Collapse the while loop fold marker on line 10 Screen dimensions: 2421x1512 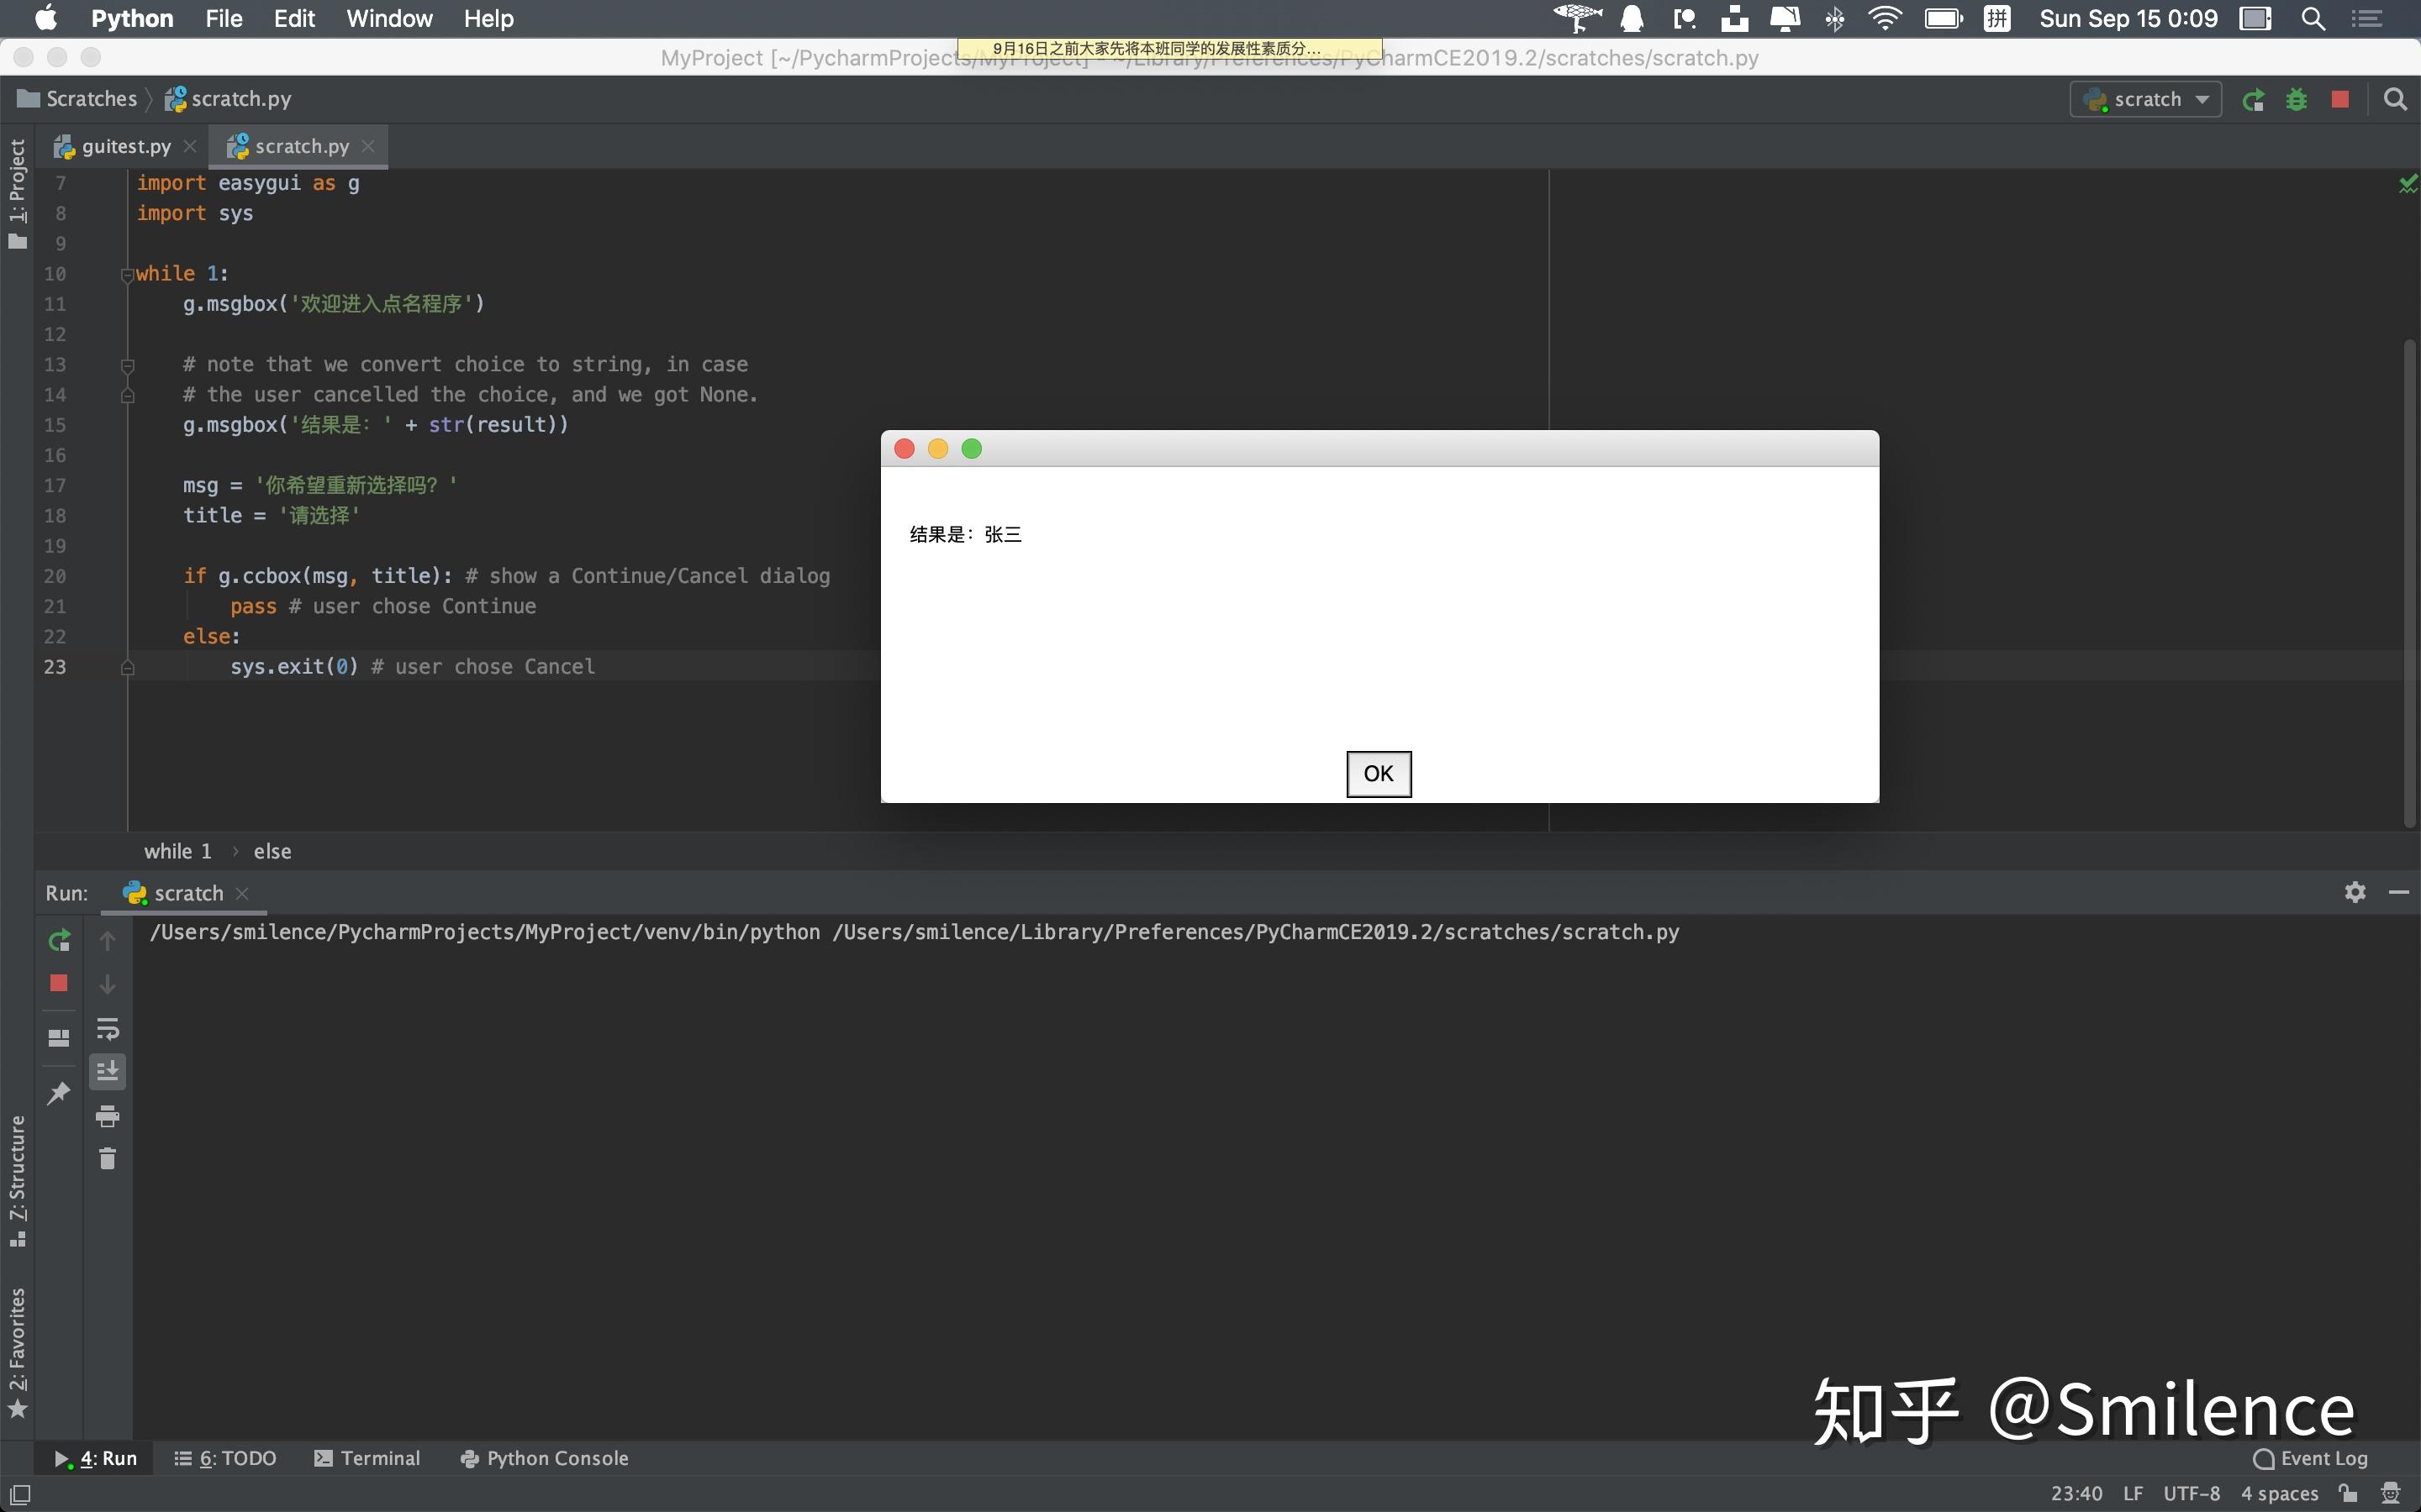[127, 274]
